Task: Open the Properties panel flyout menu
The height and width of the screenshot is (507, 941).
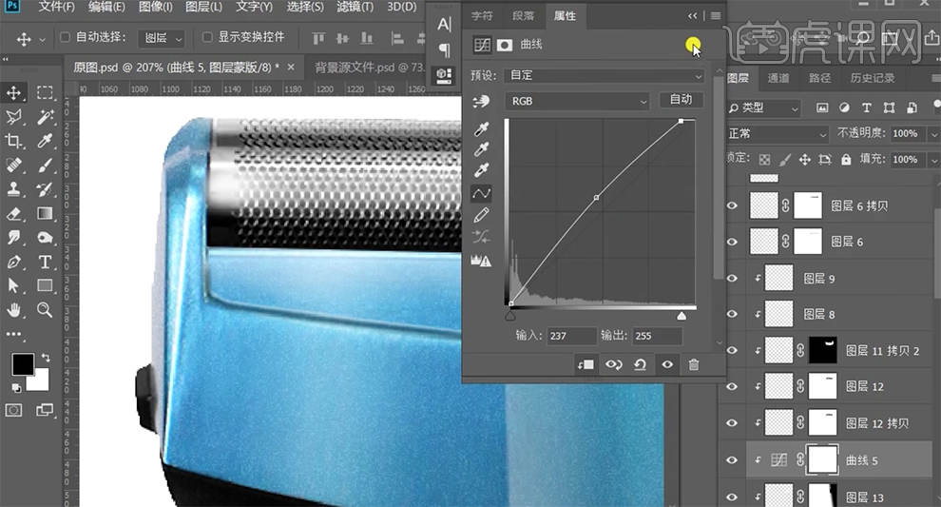Action: [716, 16]
